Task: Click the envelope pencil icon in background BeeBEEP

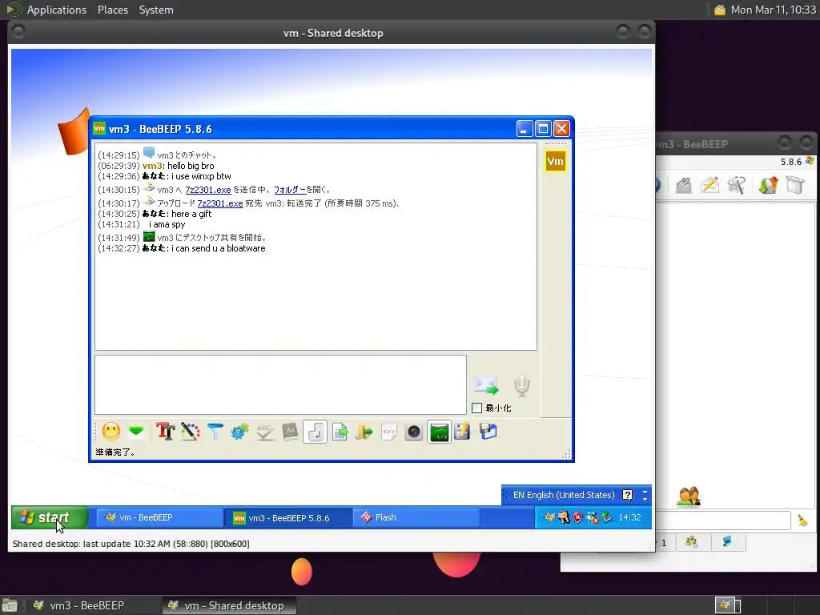Action: (710, 185)
